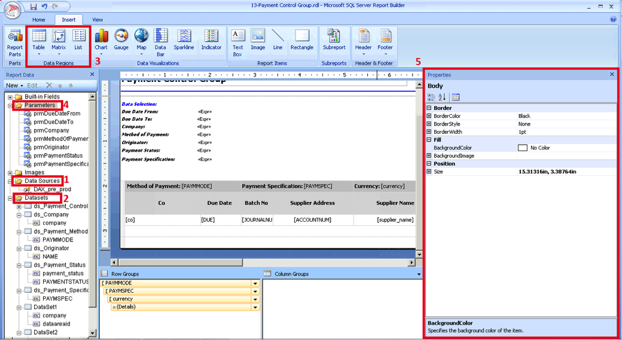
Task: Delete selected item in Report Data pane
Action: click(x=49, y=85)
